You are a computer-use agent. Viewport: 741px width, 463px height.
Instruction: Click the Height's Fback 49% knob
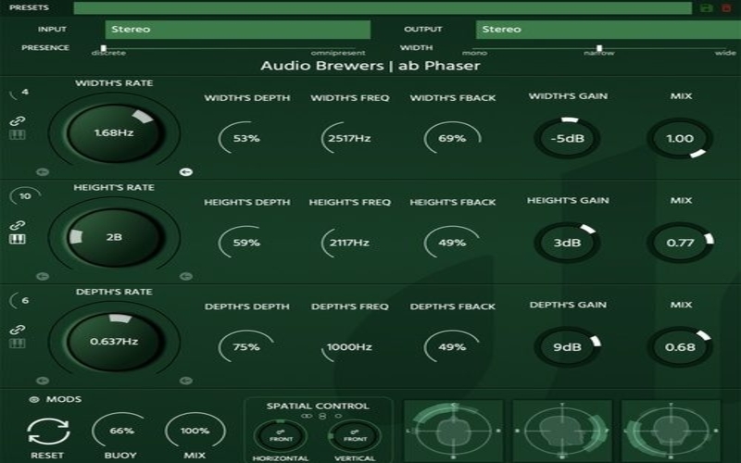click(452, 243)
